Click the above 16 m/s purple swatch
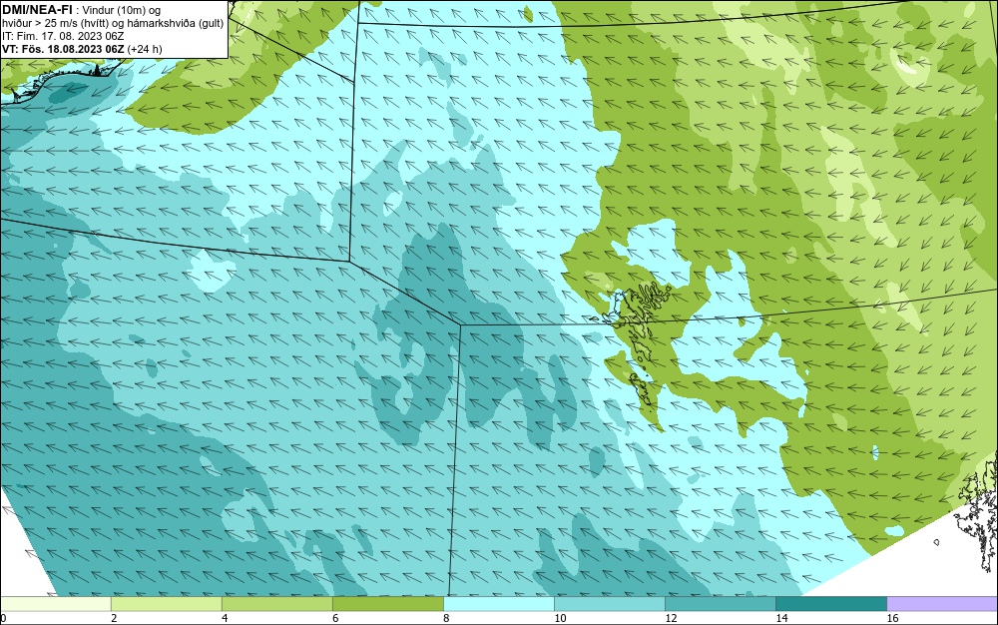This screenshot has width=998, height=625. click(942, 604)
